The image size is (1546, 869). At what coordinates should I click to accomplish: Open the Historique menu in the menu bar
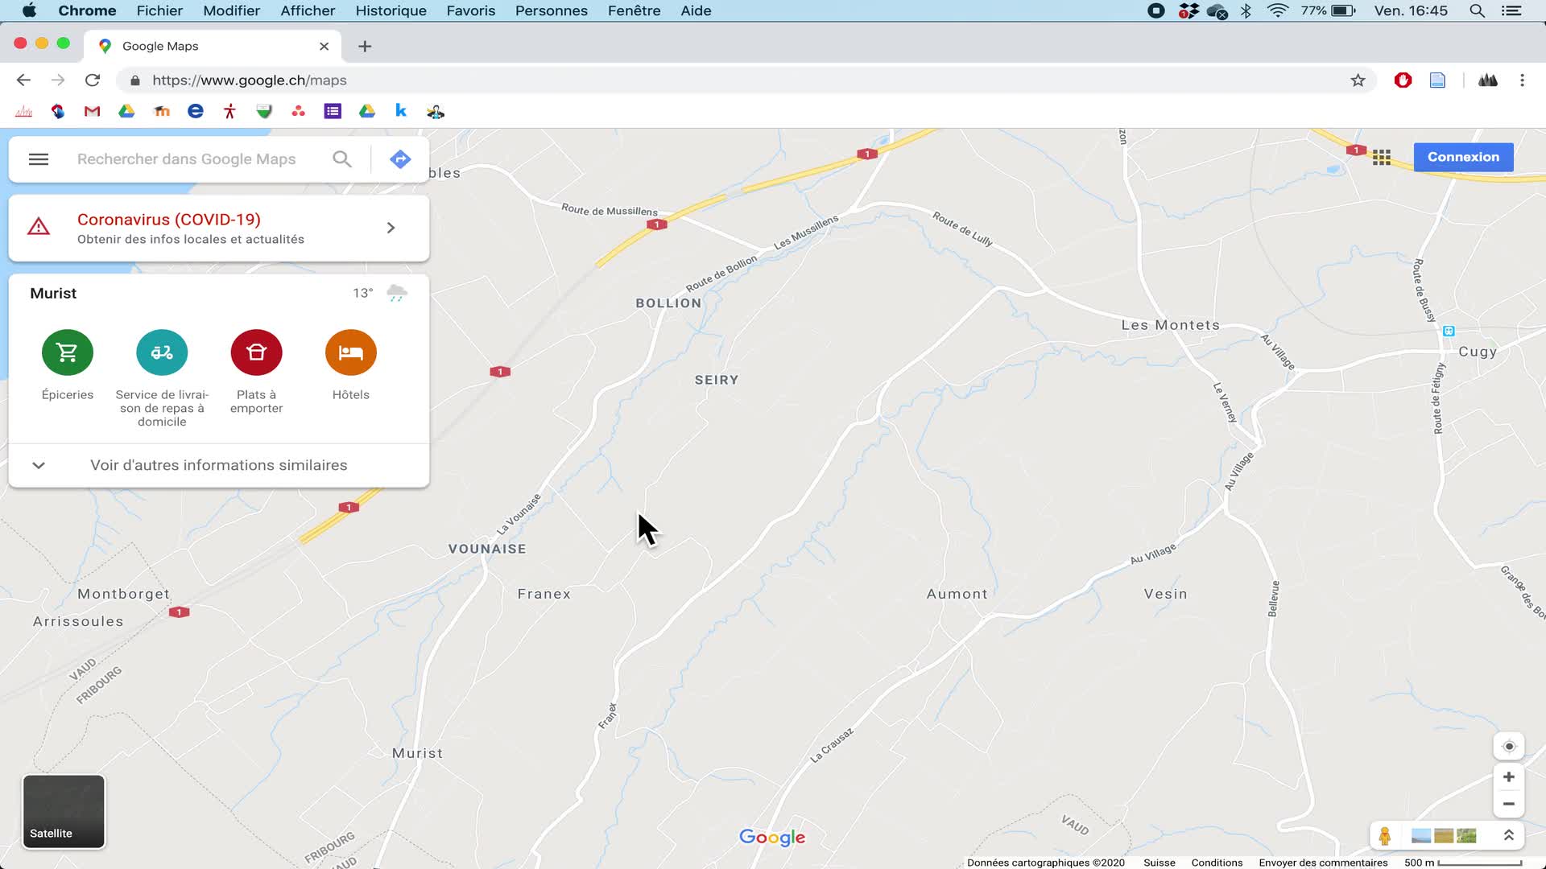point(391,10)
